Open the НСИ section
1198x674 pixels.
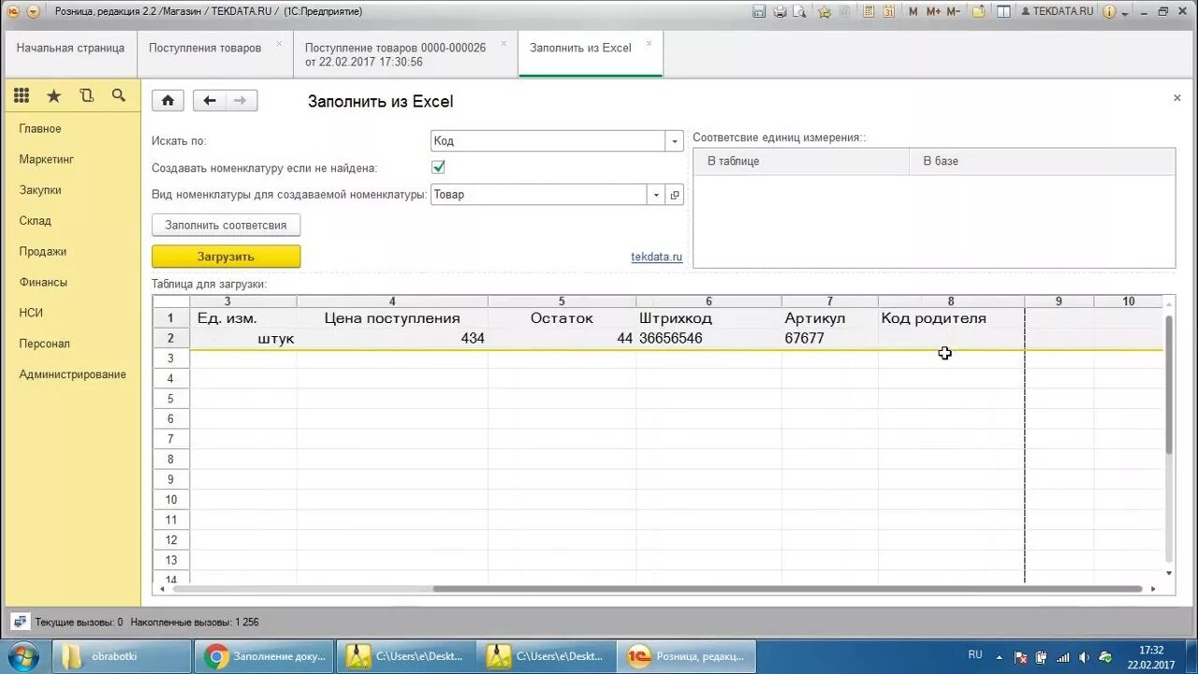(31, 313)
